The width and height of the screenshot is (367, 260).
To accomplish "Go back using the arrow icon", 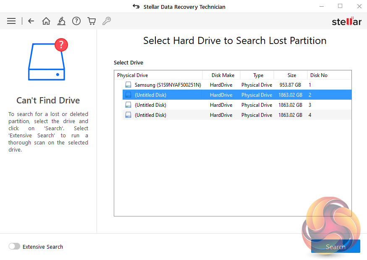I will coord(31,21).
